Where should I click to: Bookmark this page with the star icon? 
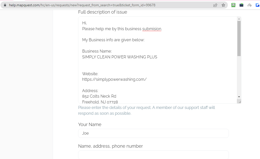click(x=223, y=5)
